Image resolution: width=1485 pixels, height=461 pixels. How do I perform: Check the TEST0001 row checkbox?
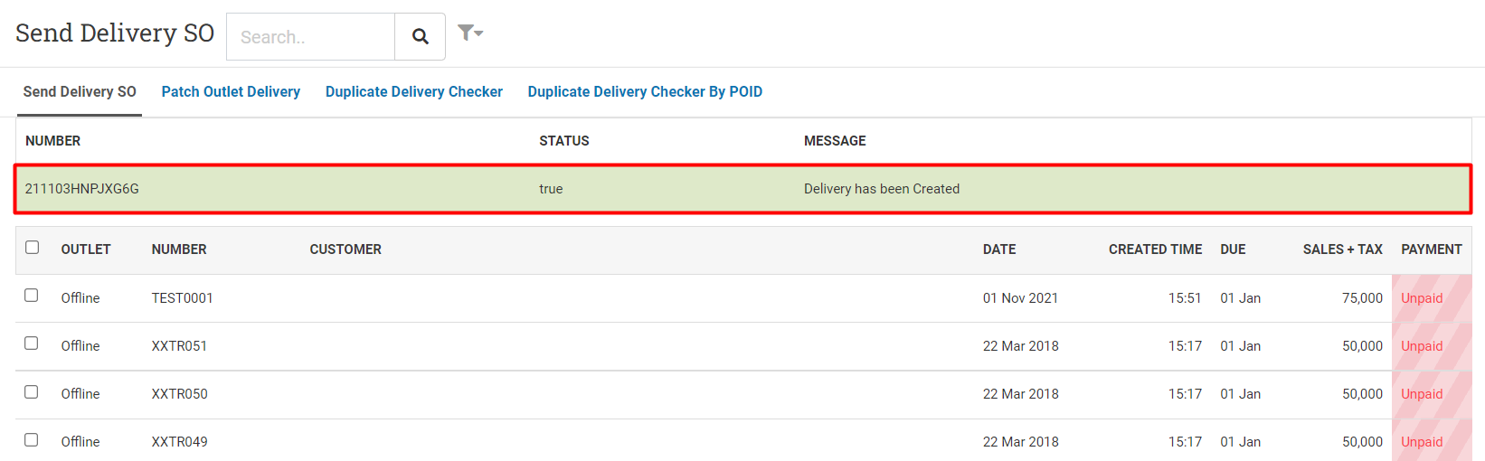coord(32,296)
